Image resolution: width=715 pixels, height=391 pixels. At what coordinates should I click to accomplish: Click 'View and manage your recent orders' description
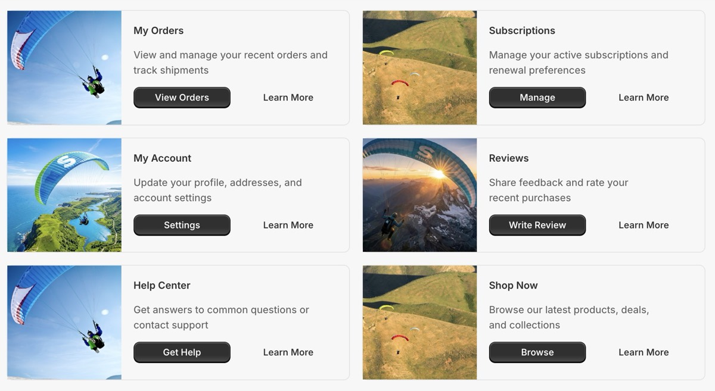click(231, 62)
